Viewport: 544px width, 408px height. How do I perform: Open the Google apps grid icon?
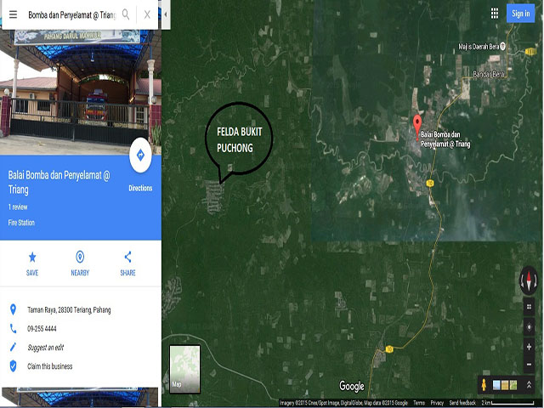pyautogui.click(x=495, y=14)
